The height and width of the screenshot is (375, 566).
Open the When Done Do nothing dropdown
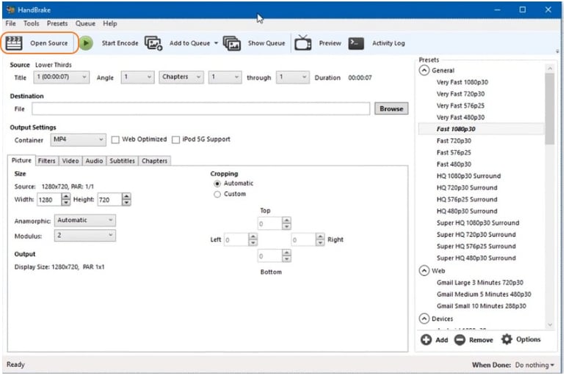tap(534, 365)
